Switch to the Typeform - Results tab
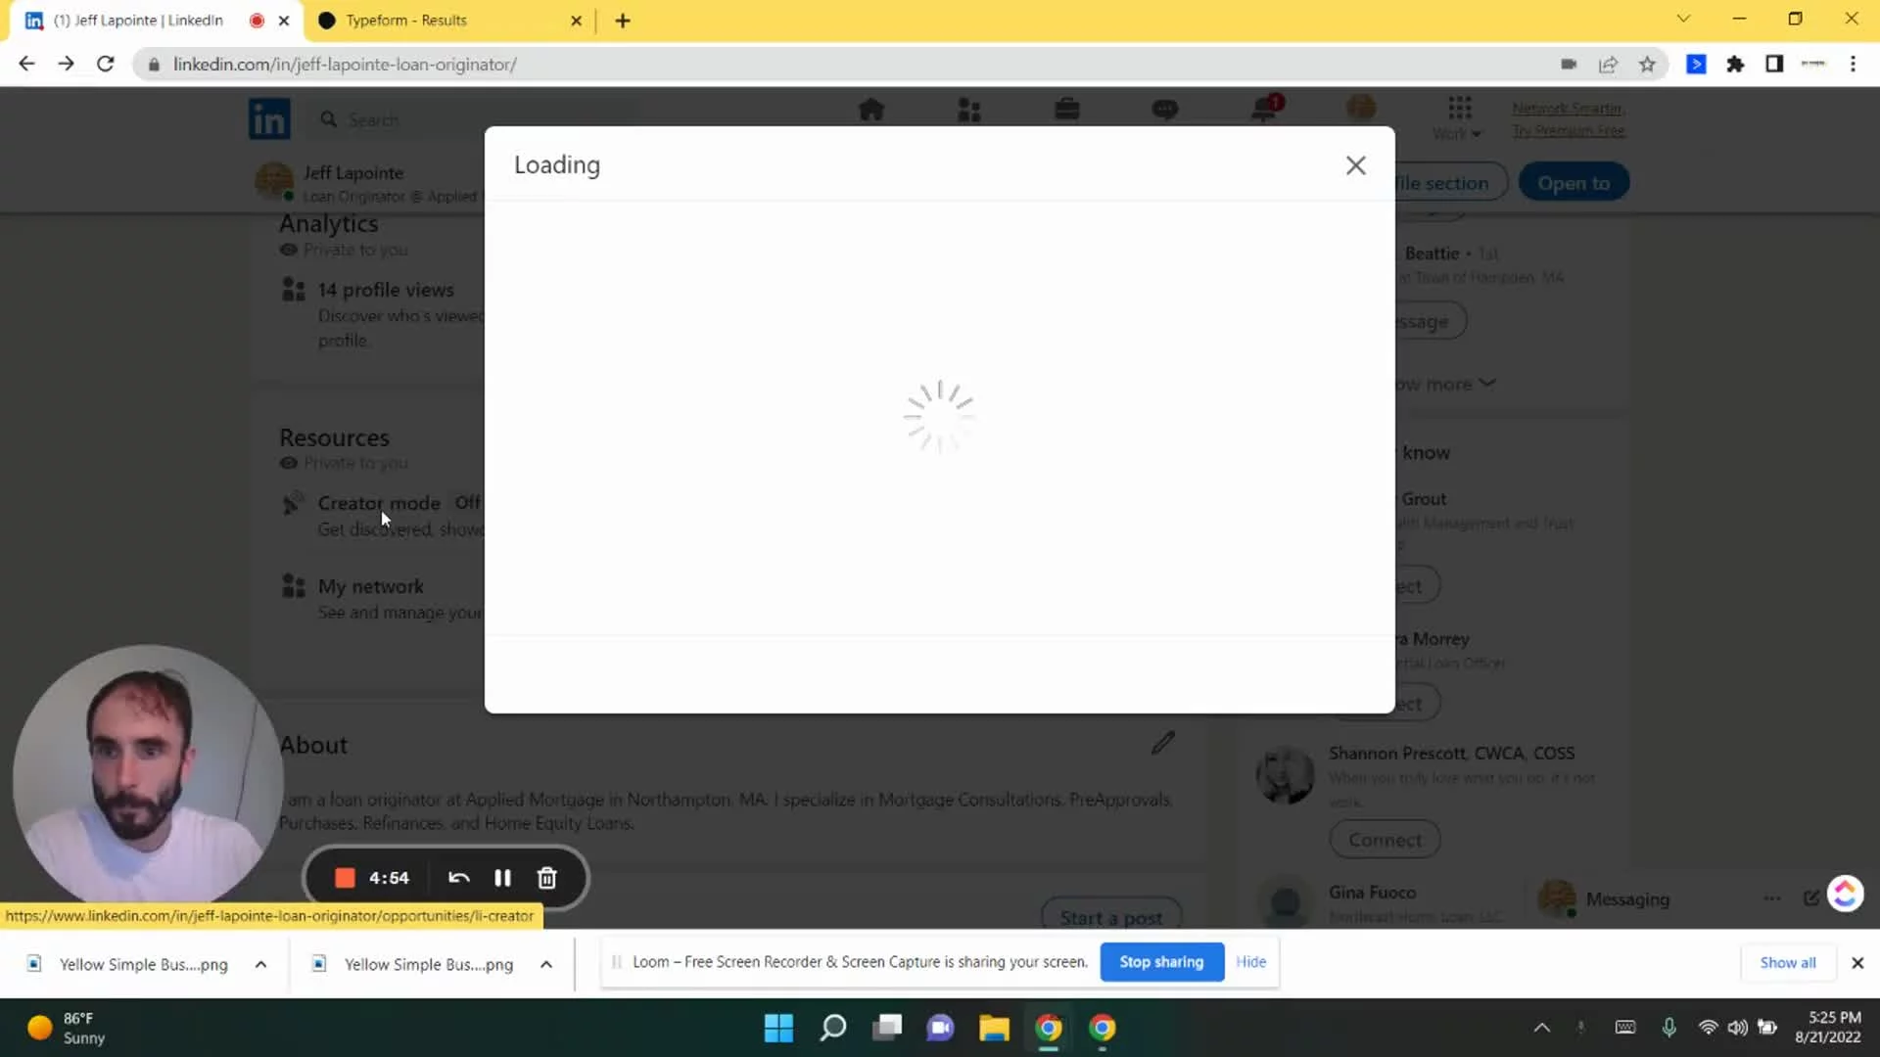 tap(405, 21)
